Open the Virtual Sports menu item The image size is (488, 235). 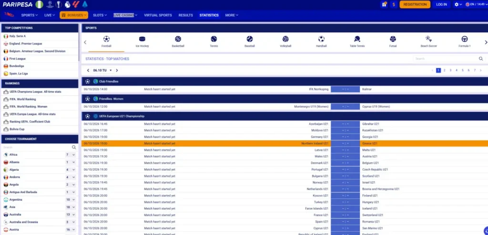pyautogui.click(x=158, y=15)
